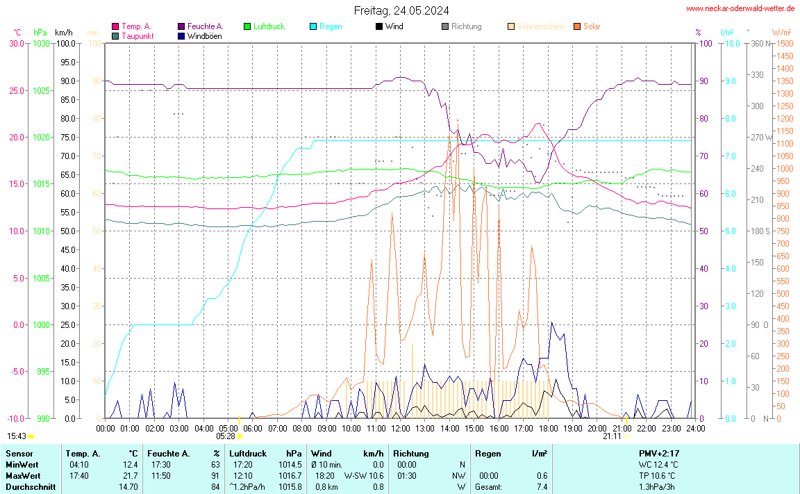Click the sun icon next to 15:43
This screenshot has height=494, width=800.
click(31, 436)
